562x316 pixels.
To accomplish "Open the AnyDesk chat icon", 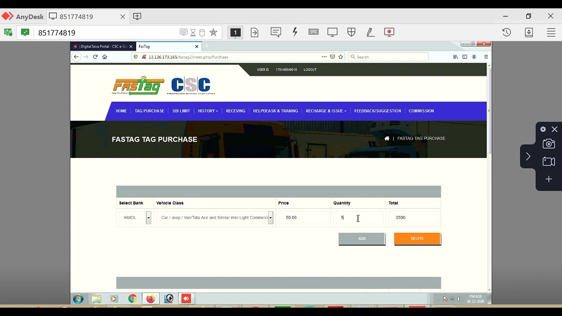I will click(276, 32).
